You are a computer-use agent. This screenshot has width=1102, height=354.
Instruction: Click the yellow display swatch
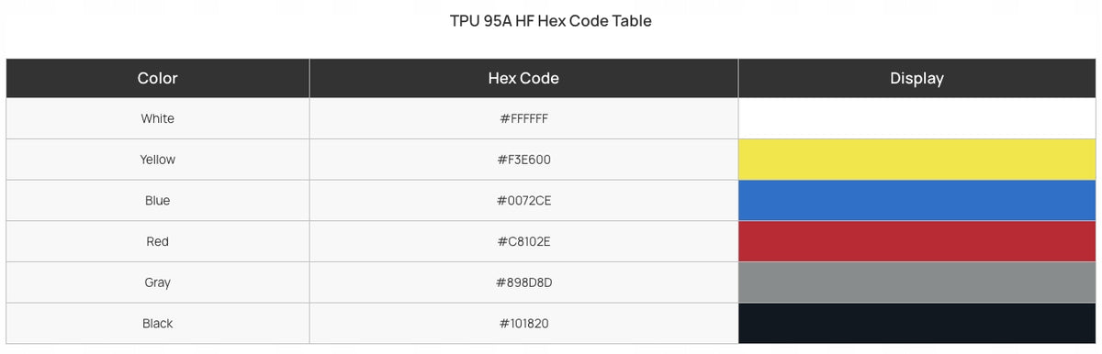pos(916,160)
